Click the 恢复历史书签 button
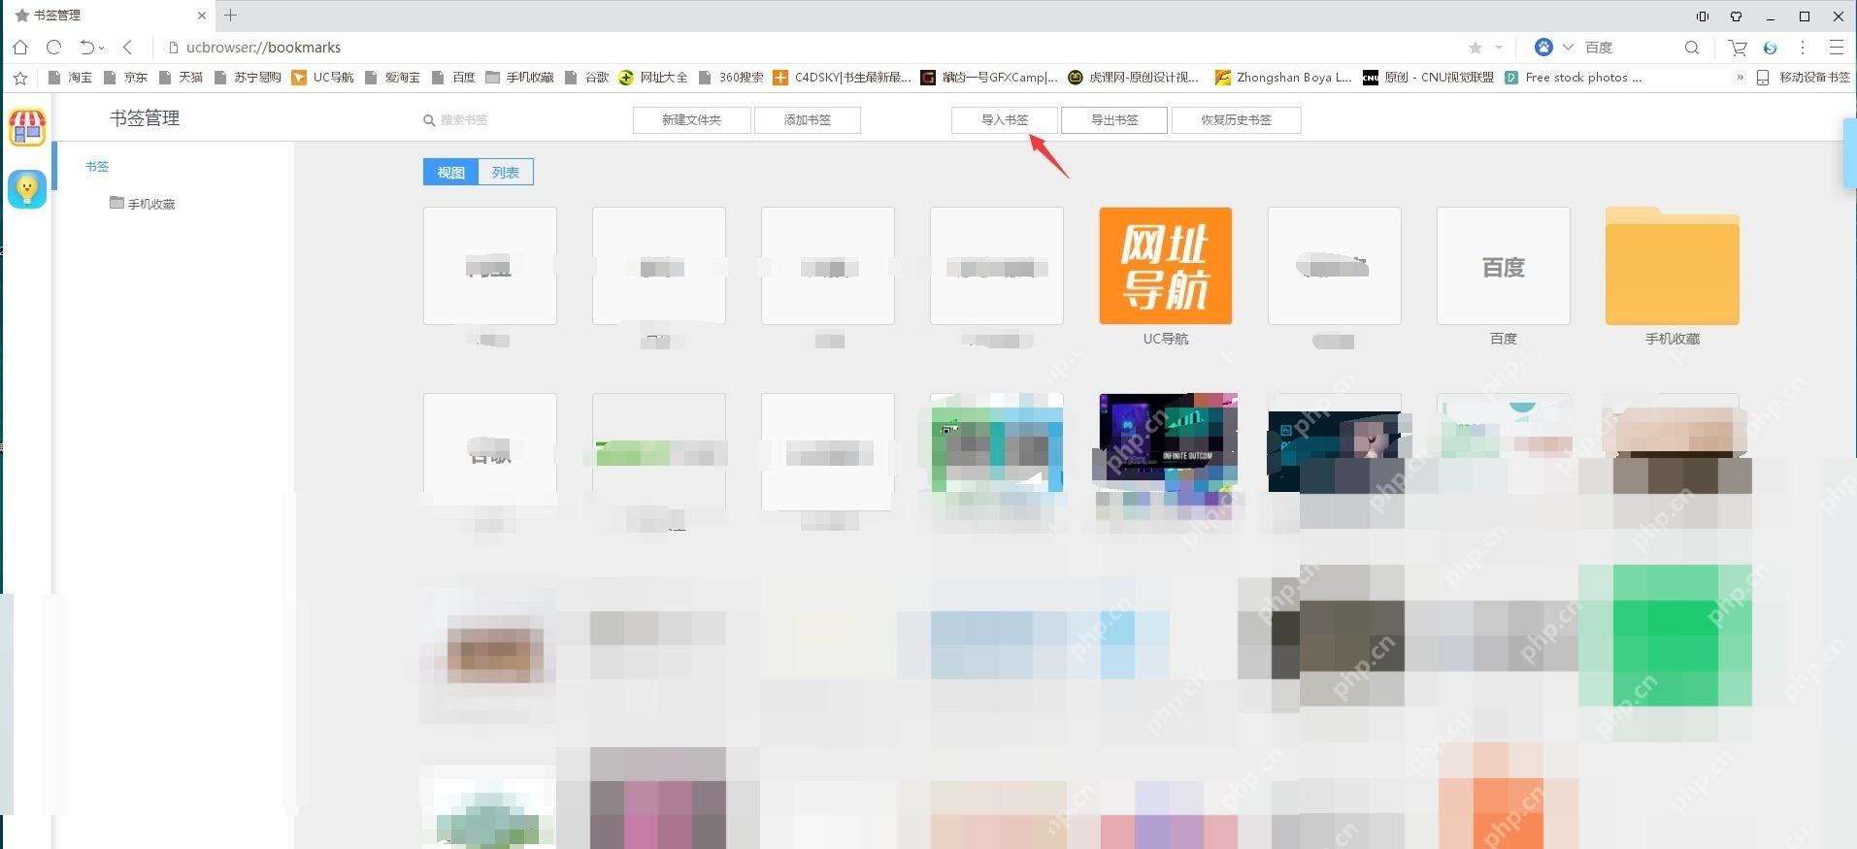The width and height of the screenshot is (1857, 849). click(1237, 120)
